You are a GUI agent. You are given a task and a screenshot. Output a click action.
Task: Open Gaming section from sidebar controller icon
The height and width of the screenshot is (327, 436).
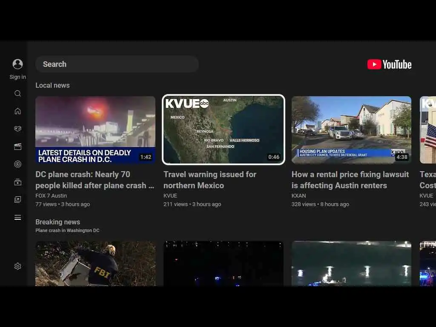click(x=17, y=129)
